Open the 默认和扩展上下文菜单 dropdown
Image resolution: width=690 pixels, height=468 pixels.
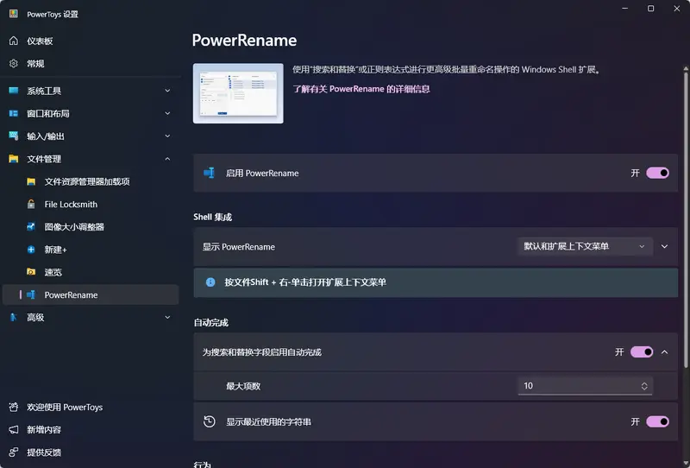click(585, 246)
